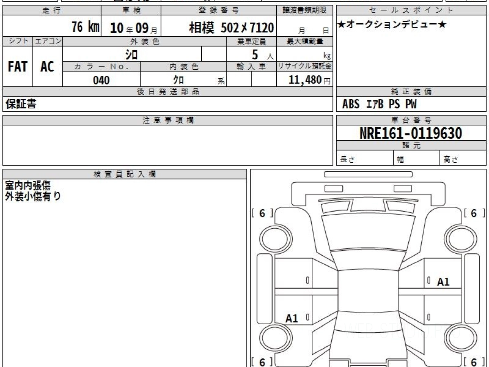Select the chassis number NRE161-0119630
Viewport: 489px width, 367px height.
411,133
